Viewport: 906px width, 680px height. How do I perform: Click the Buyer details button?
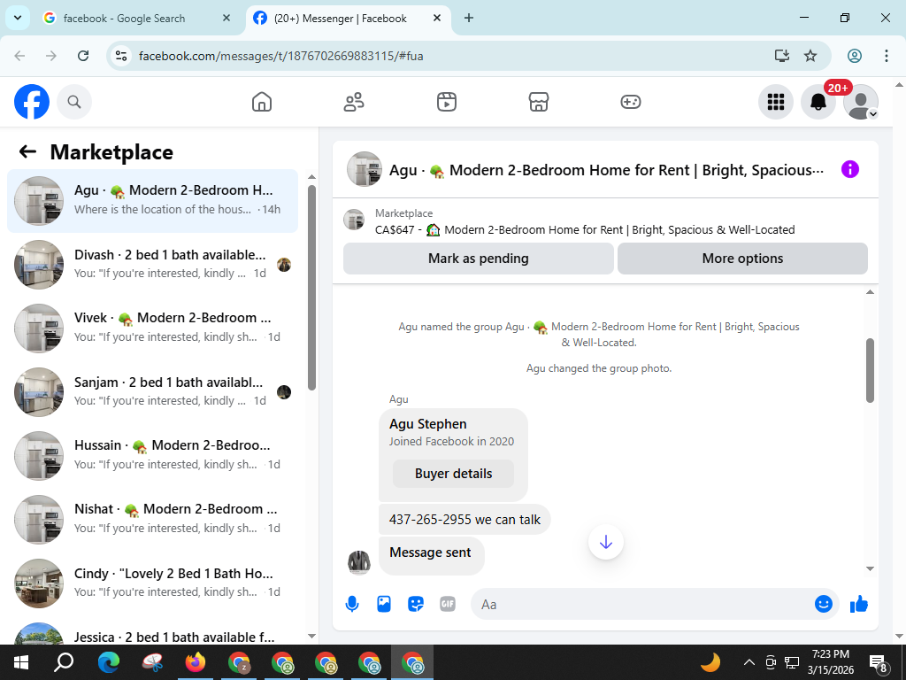(454, 474)
